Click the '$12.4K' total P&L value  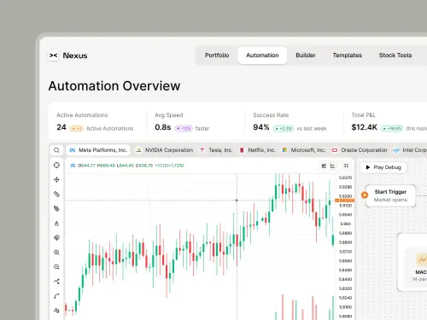[x=365, y=127]
